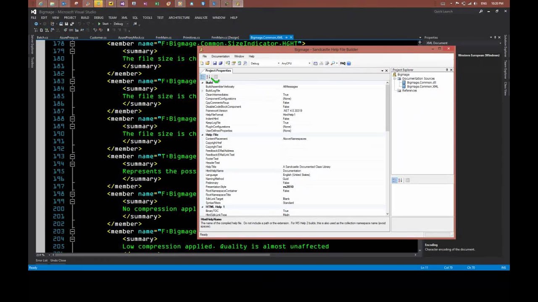Open Debug configuration dropdown in Sandcastle toolbar

pos(278,63)
